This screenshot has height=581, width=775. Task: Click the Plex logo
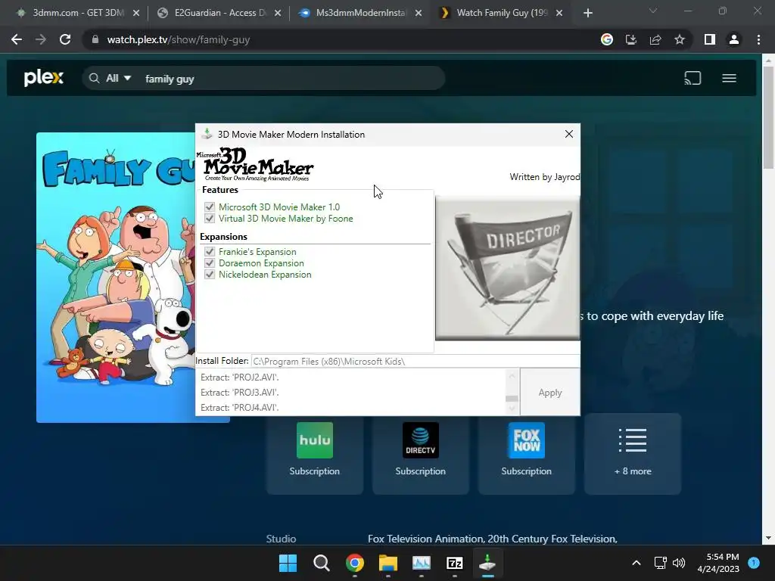tap(43, 78)
